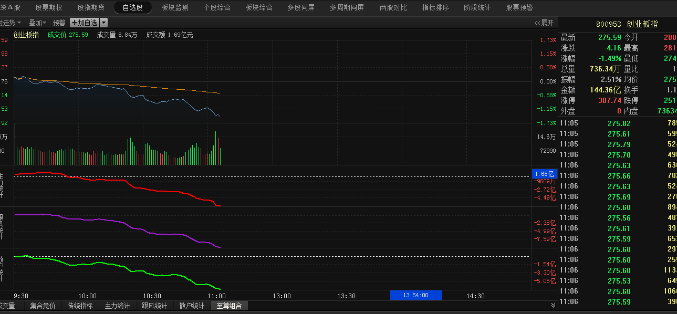This screenshot has height=314, width=677.
Task: Click the 0.00% scale label
Action: [548, 81]
